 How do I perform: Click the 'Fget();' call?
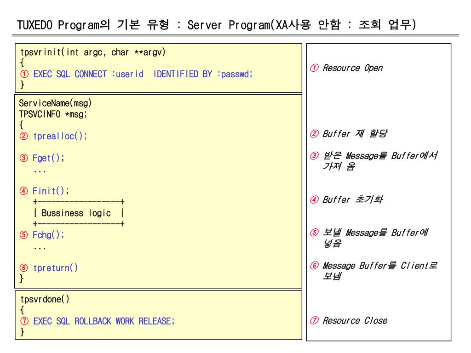tap(48, 158)
